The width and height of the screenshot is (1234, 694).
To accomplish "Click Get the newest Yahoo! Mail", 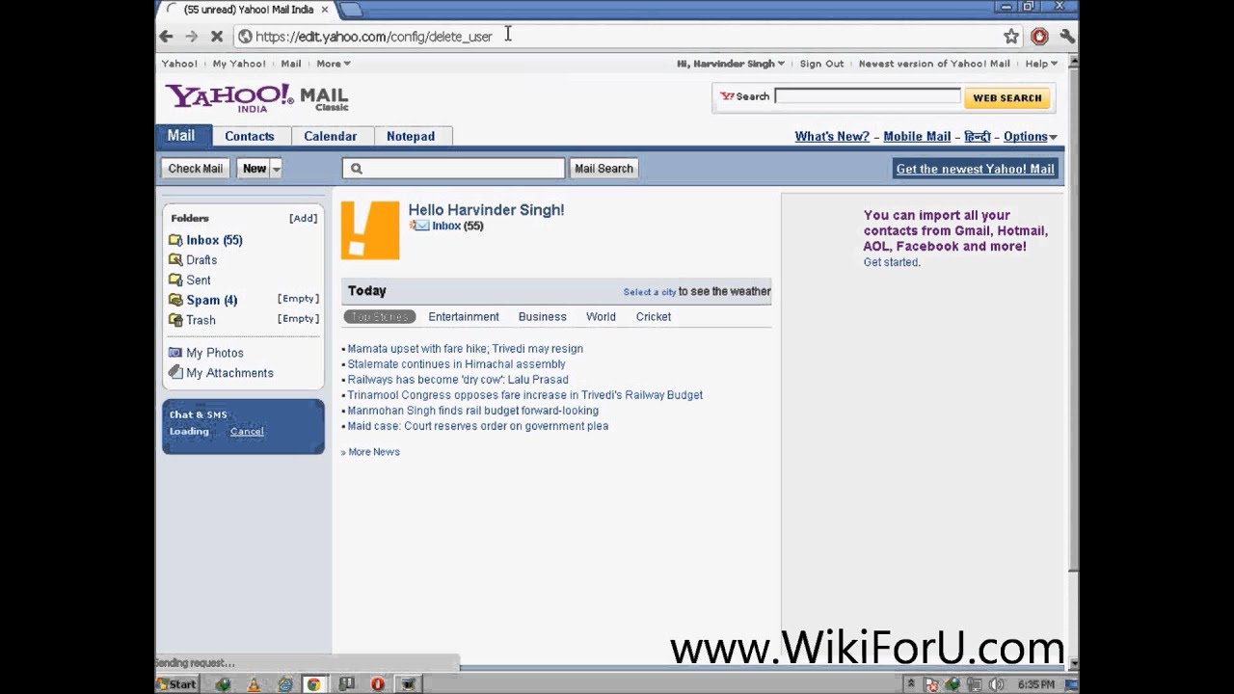I will coord(975,169).
